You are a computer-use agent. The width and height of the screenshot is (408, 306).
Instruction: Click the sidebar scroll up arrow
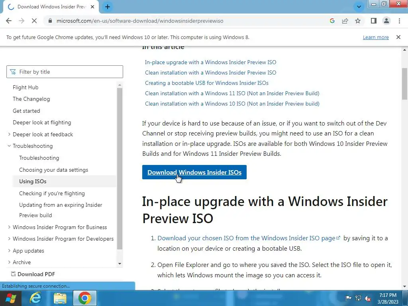point(120,85)
